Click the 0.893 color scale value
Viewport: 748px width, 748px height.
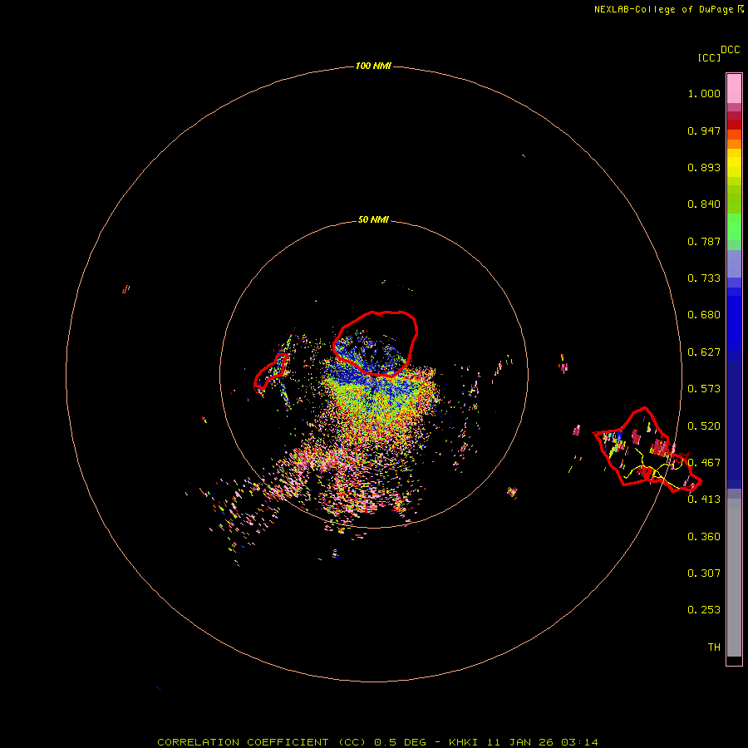pos(704,167)
